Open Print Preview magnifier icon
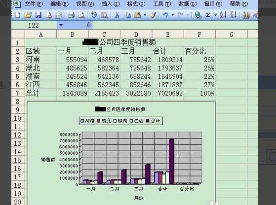The width and height of the screenshot is (276, 205). pyautogui.click(x=81, y=15)
